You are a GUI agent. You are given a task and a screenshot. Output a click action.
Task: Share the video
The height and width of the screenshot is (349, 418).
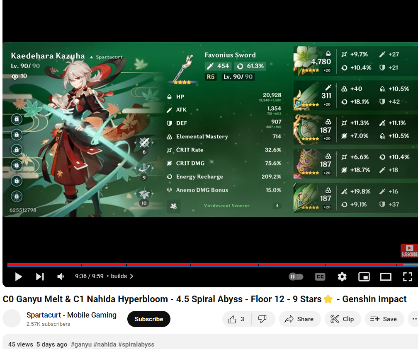coord(300,319)
